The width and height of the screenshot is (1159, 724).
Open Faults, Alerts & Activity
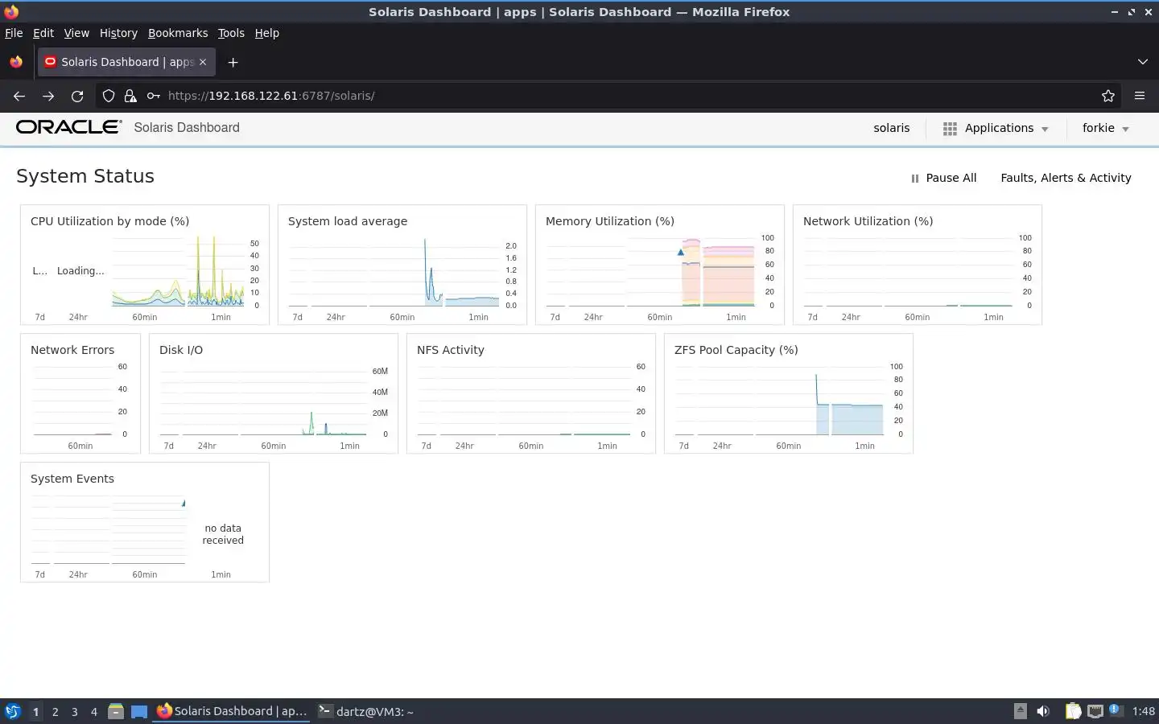click(x=1066, y=178)
